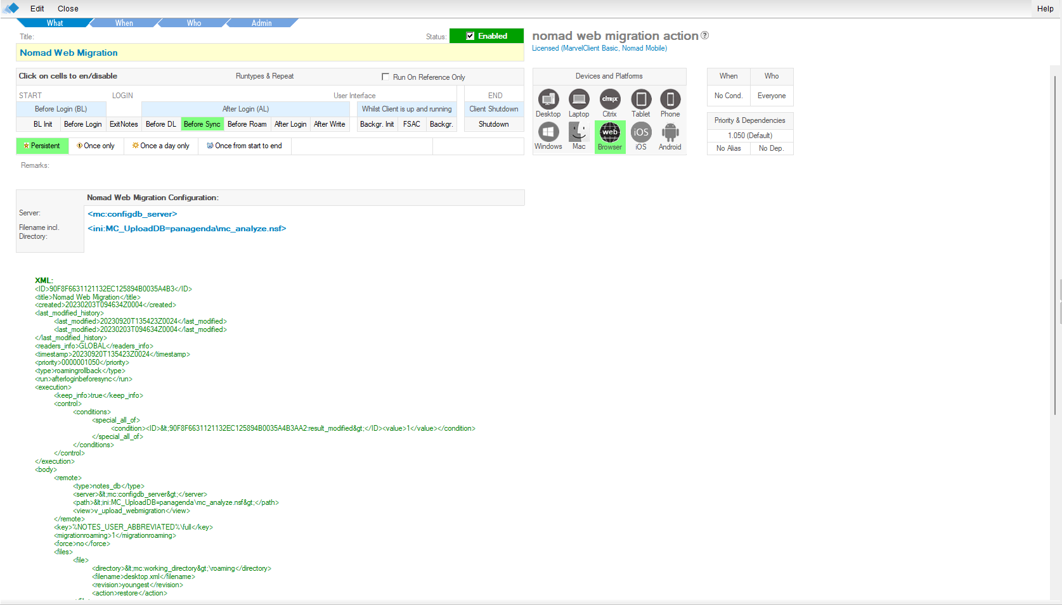The height and width of the screenshot is (605, 1062).
Task: Click Whilst Client is up and running header
Action: [406, 109]
